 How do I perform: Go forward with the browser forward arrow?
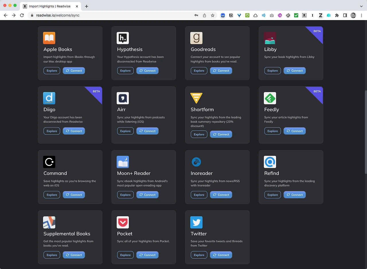pos(14,15)
